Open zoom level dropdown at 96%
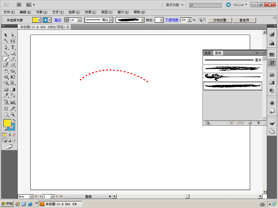Viewport: 278px width, 208px height. click(31, 197)
